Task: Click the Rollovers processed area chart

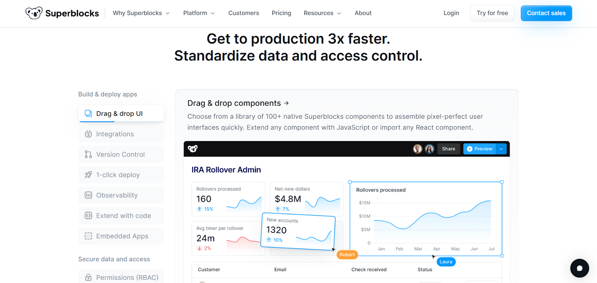Action: (426, 219)
